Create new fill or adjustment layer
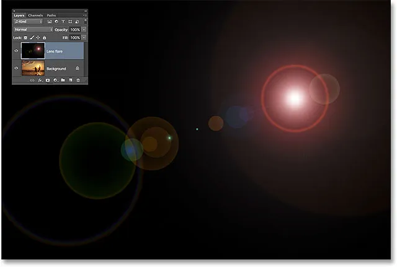 [55, 81]
